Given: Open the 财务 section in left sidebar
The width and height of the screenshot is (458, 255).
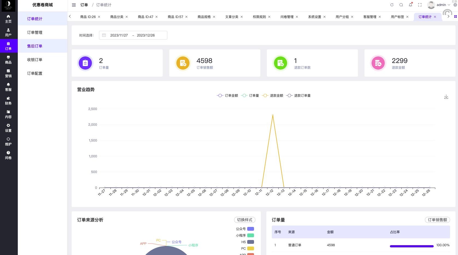Looking at the screenshot, I should point(8,101).
